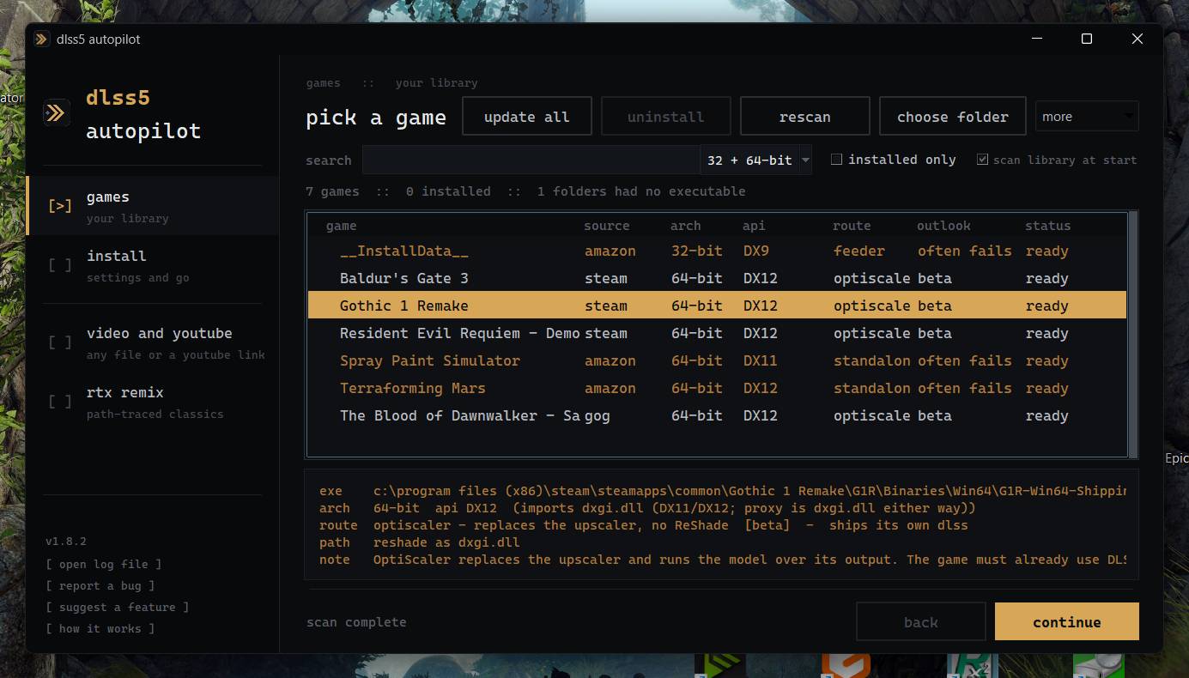1189x678 pixels.
Task: Choose Spray Paint Simulator from the list
Action: (x=717, y=360)
